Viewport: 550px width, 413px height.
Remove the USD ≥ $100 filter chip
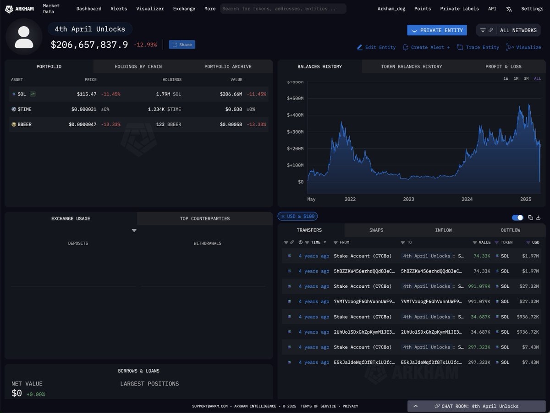click(x=283, y=216)
